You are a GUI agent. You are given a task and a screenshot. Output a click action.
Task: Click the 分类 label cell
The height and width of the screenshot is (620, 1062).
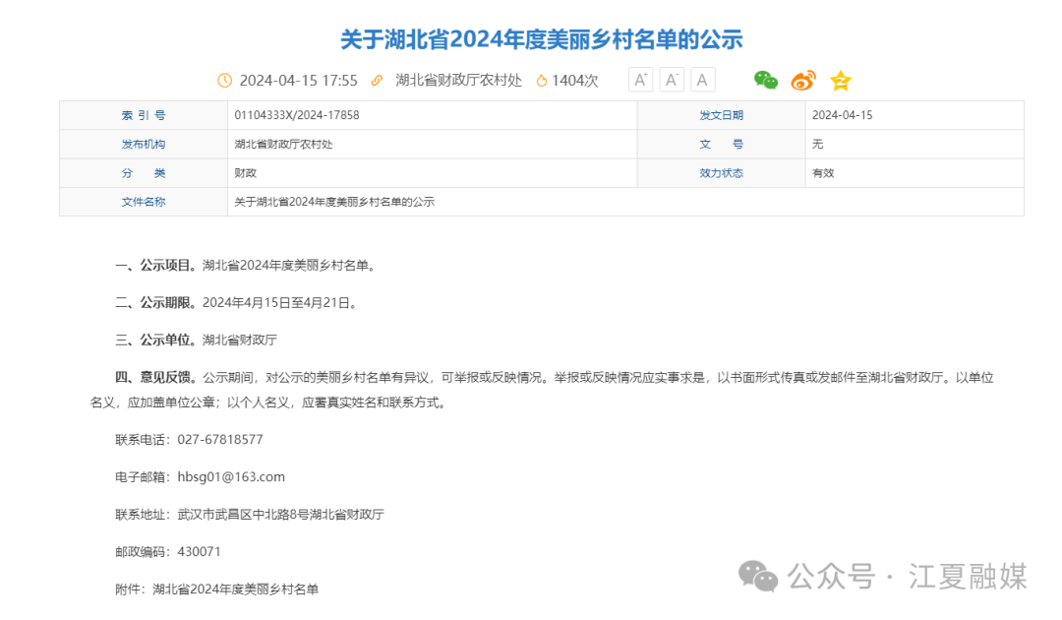(144, 173)
